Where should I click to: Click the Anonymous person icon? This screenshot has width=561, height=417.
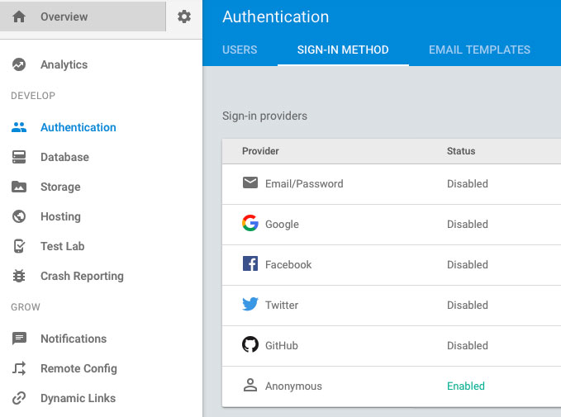[250, 385]
